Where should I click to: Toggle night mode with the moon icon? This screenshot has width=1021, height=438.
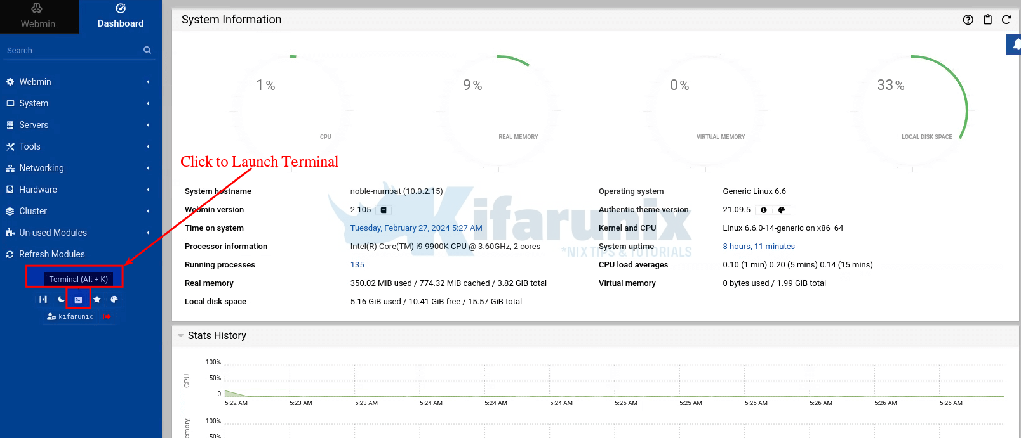[x=61, y=299]
